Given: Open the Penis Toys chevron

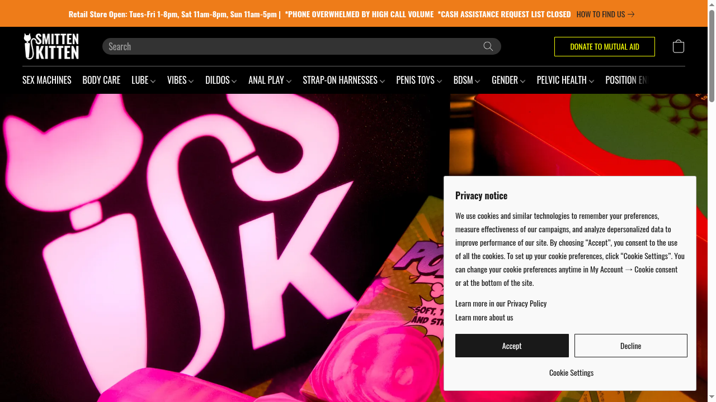Looking at the screenshot, I should (439, 81).
